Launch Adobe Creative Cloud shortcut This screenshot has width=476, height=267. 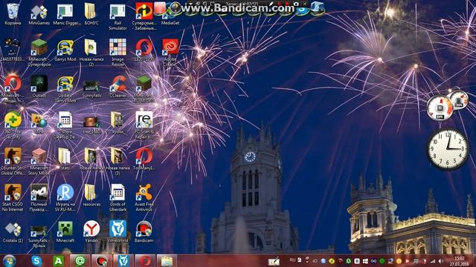(x=170, y=53)
